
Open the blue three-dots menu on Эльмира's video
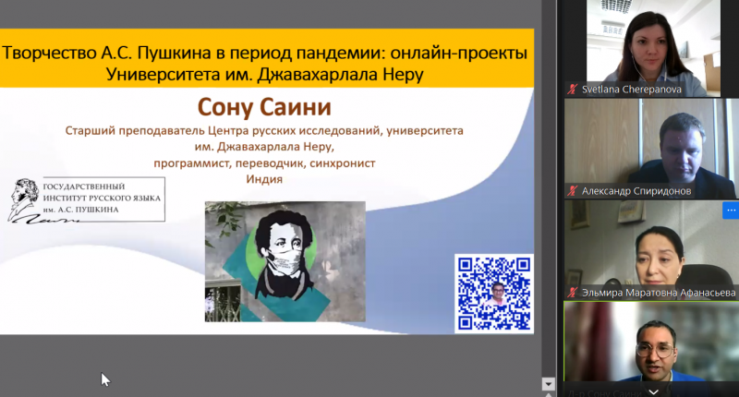coord(729,210)
